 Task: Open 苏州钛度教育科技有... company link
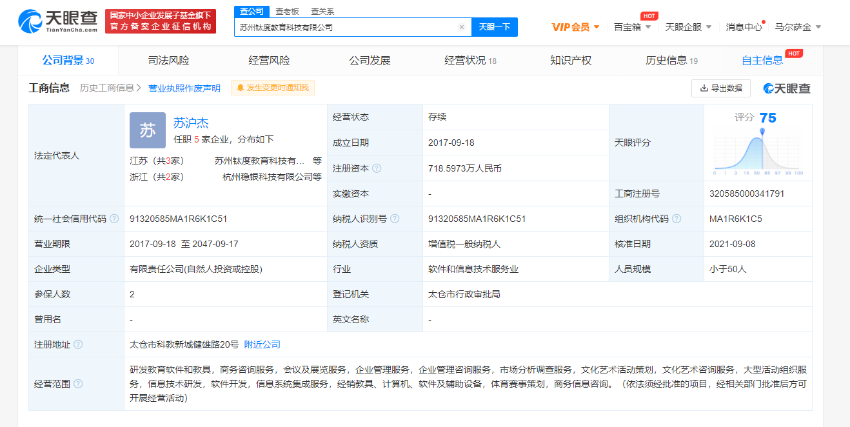[x=260, y=161]
